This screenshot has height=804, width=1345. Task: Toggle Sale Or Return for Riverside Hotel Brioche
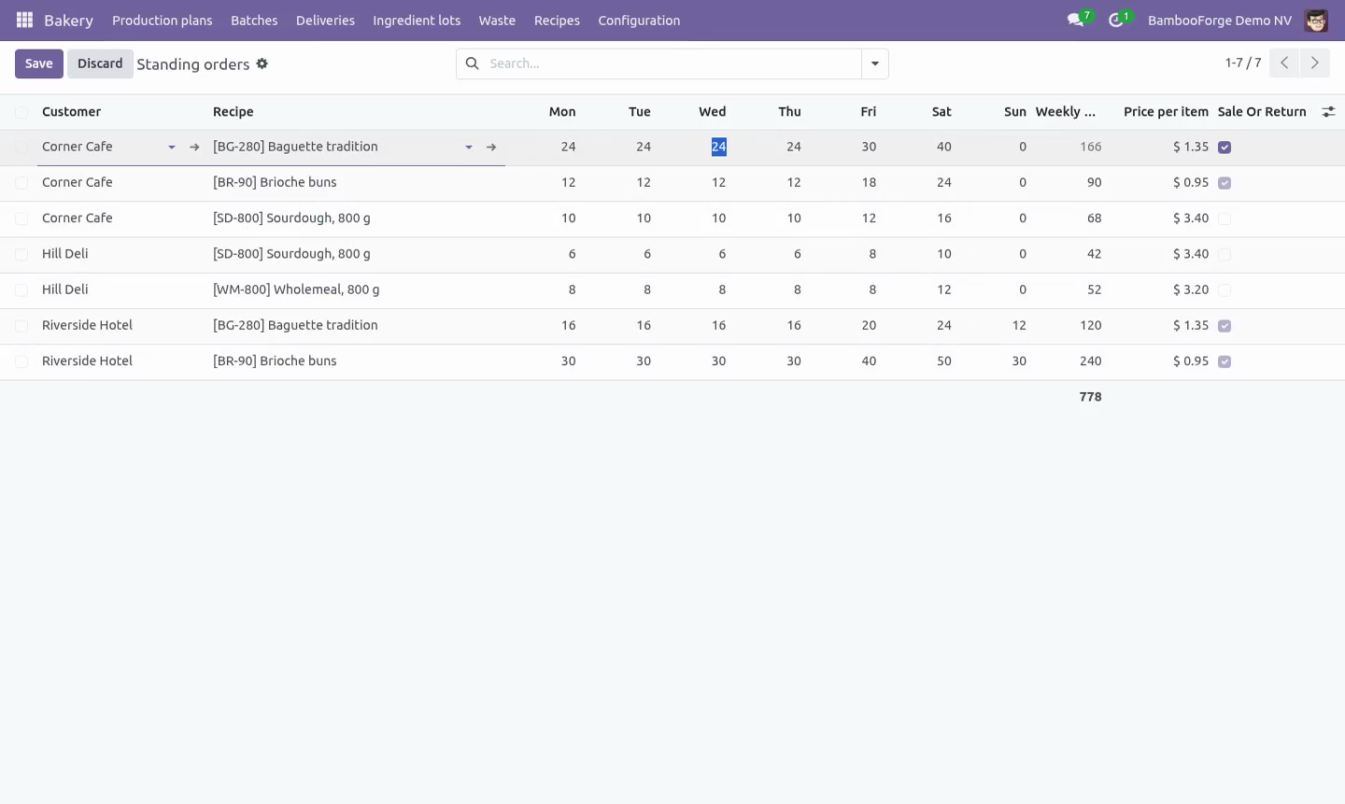tap(1225, 361)
